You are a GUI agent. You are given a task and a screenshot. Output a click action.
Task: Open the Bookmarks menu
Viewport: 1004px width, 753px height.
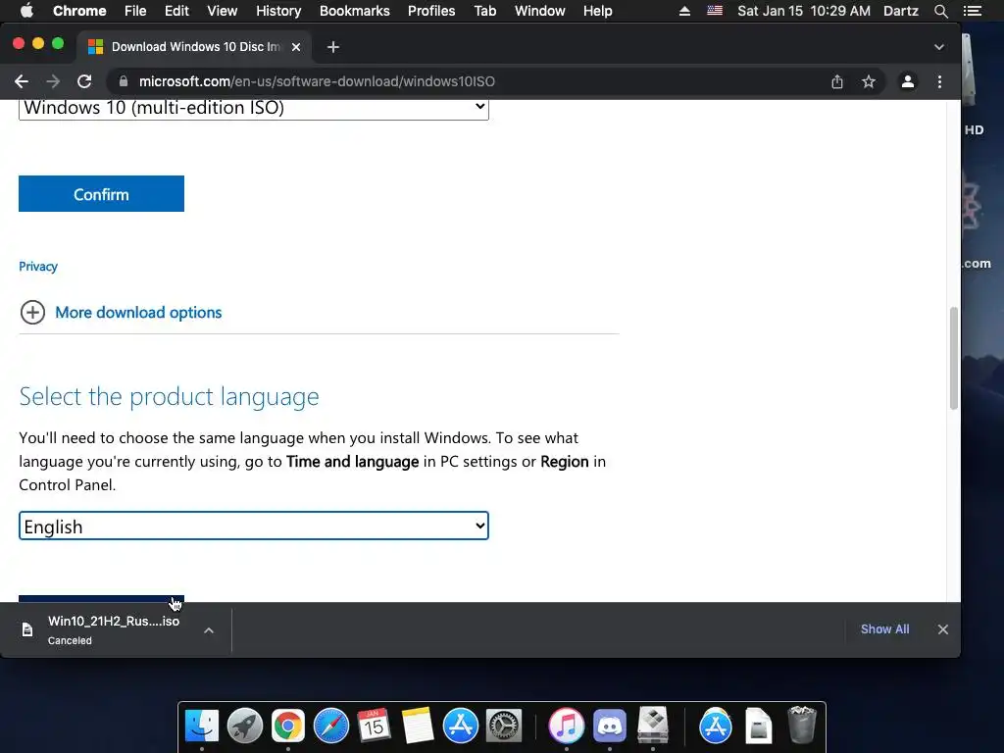pyautogui.click(x=355, y=11)
